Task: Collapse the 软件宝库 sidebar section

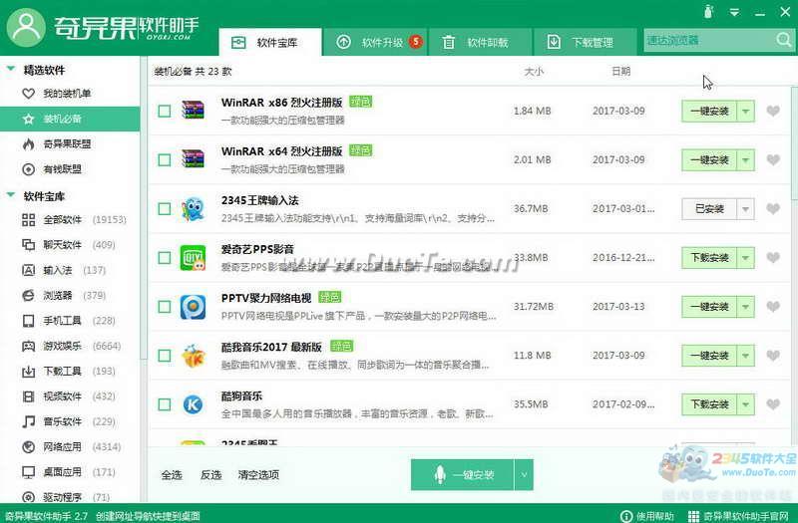Action: click(10, 195)
